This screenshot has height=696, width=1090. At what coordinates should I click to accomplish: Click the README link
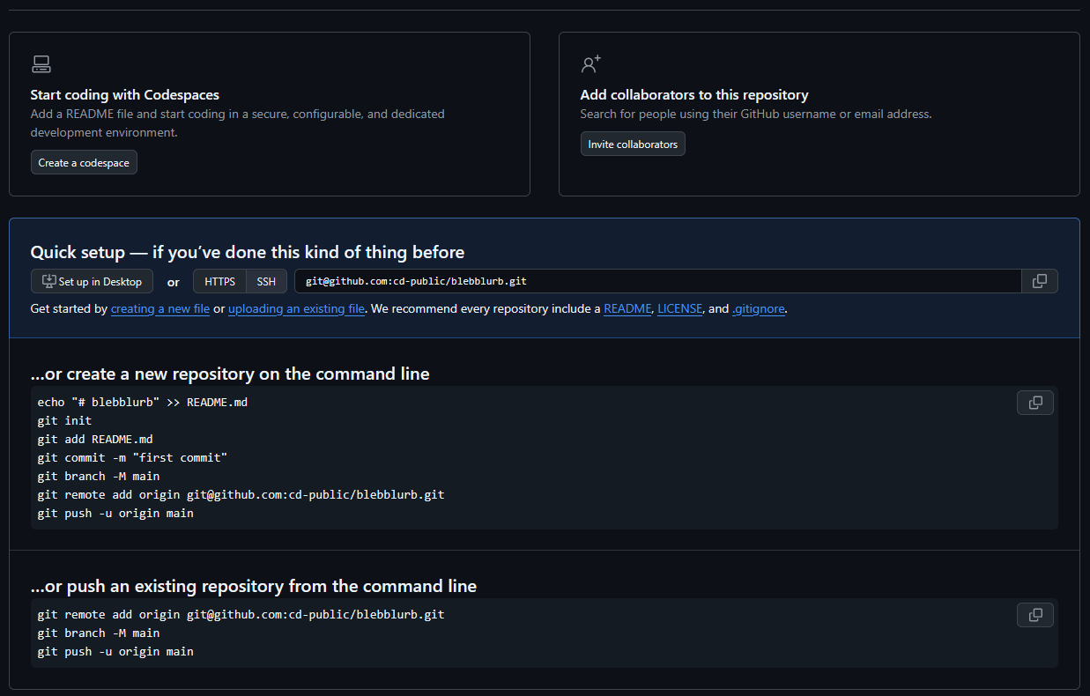[x=627, y=309]
